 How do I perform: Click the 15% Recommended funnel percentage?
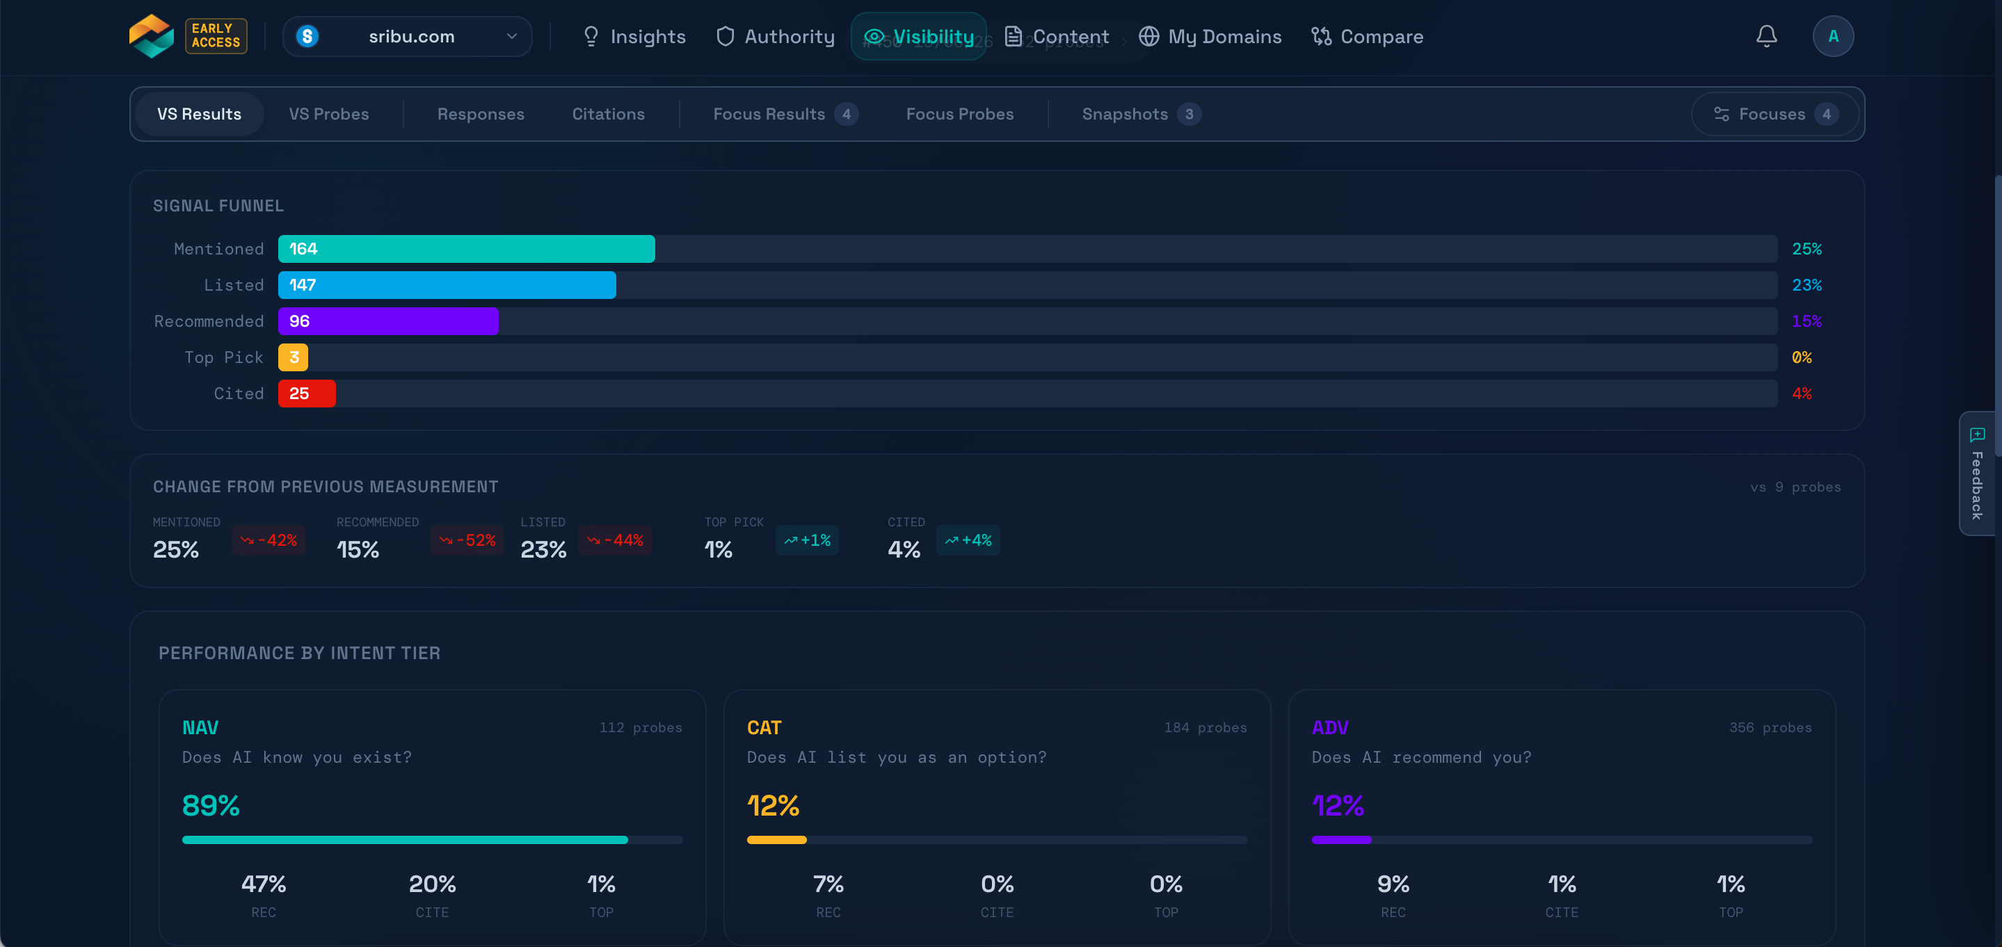click(x=1807, y=321)
